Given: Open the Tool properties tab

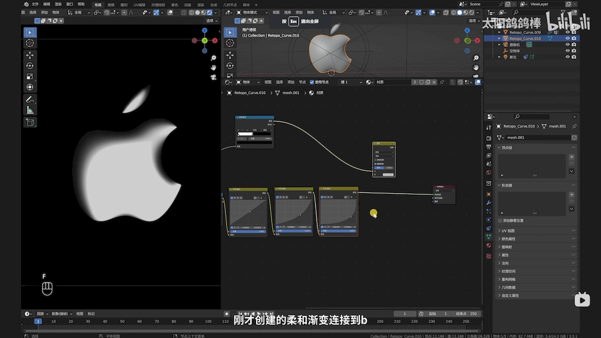Looking at the screenshot, I should pos(489,128).
